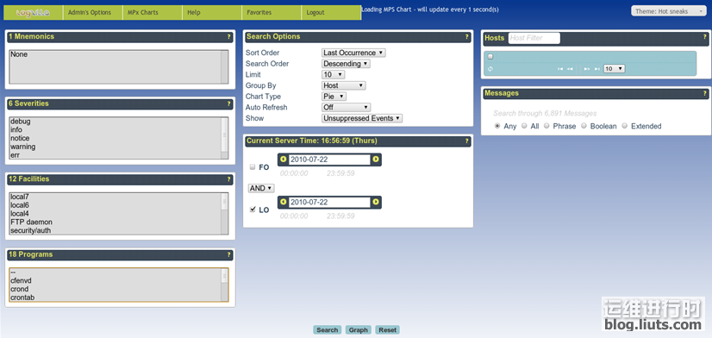This screenshot has width=712, height=338.
Task: Click the Host Filter input field
Action: (x=534, y=38)
